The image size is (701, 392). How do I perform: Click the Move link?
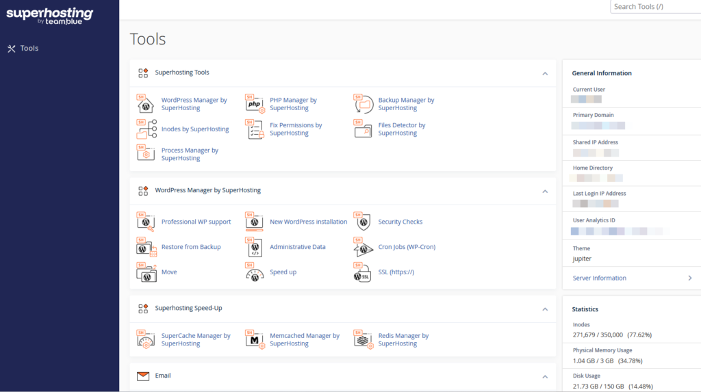pyautogui.click(x=169, y=272)
